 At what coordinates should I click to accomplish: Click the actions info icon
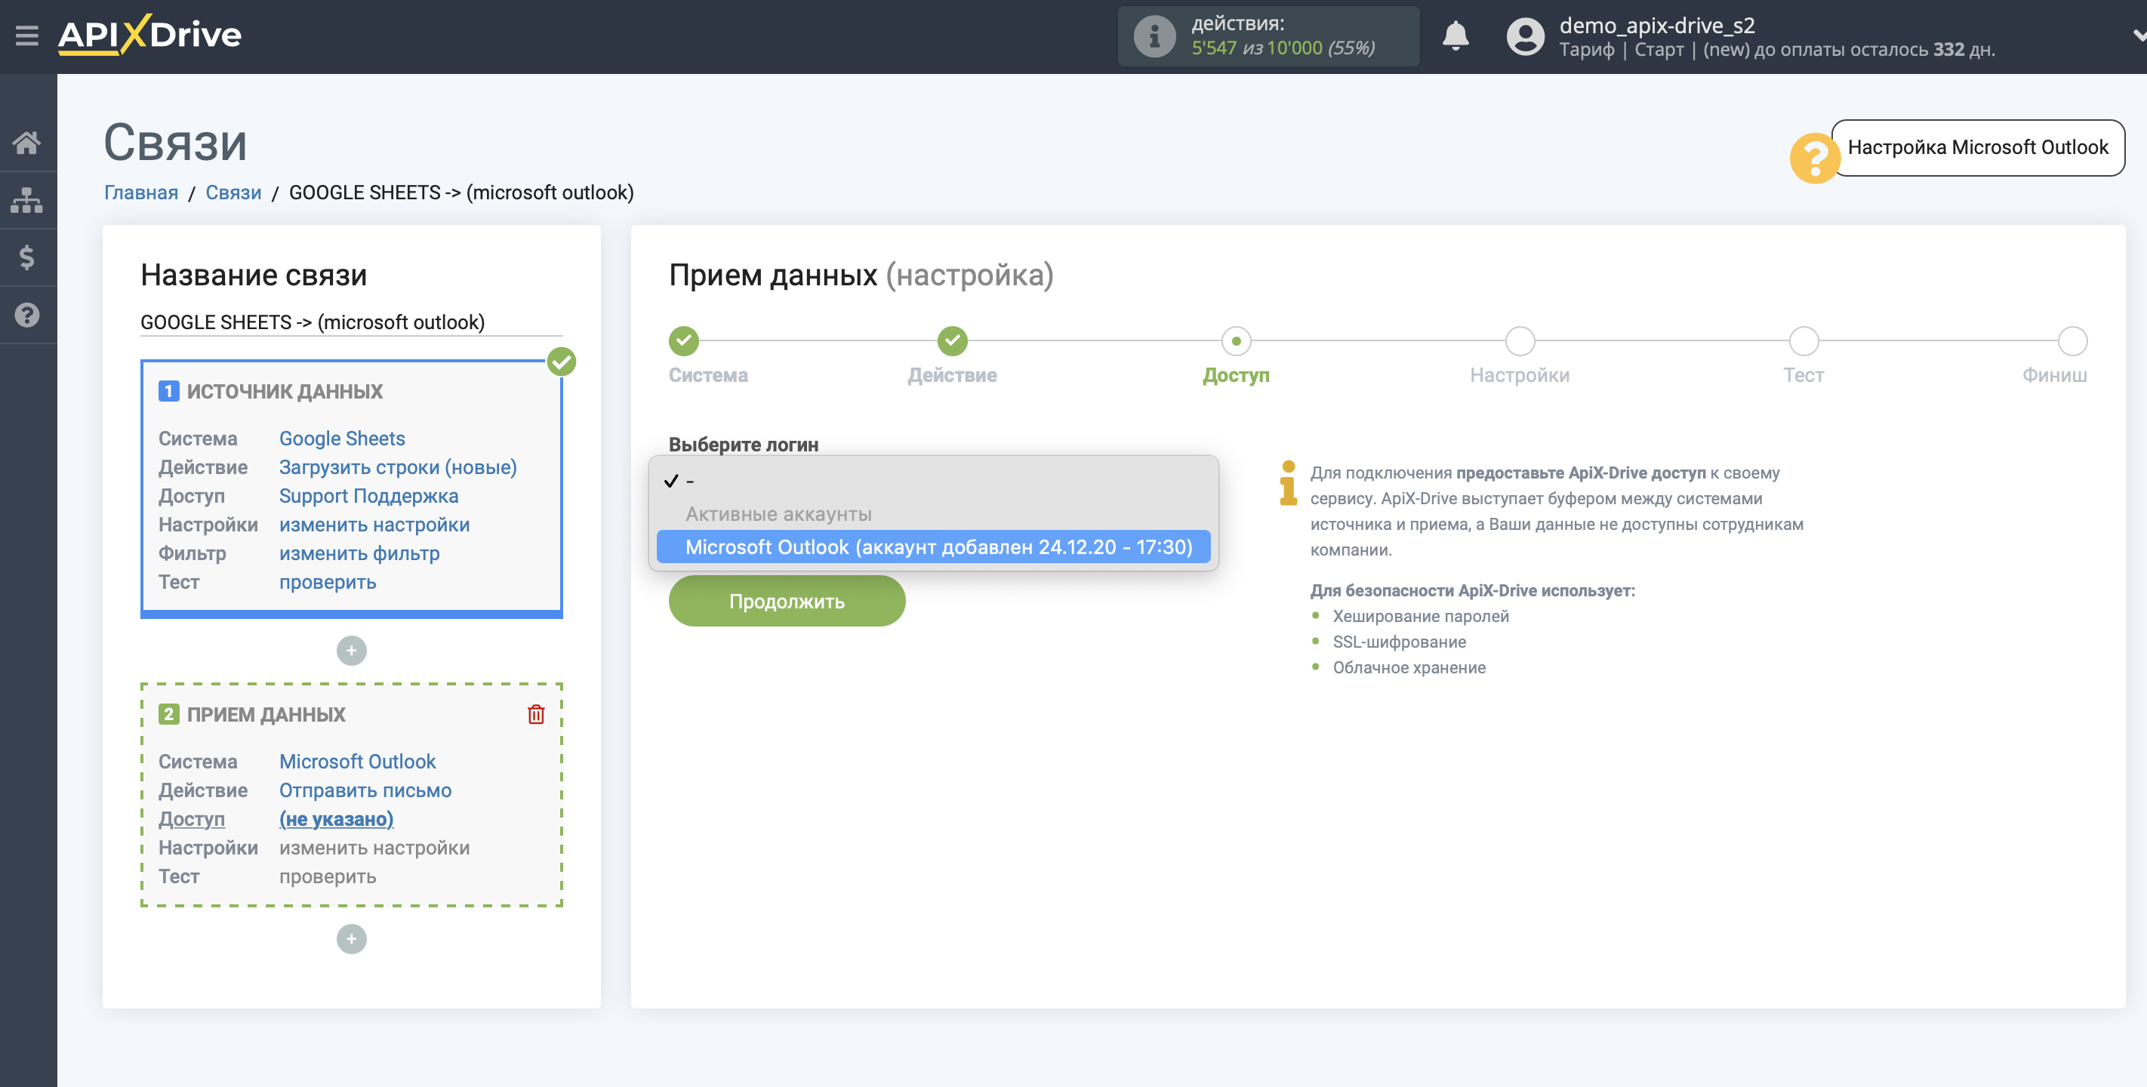(1154, 35)
